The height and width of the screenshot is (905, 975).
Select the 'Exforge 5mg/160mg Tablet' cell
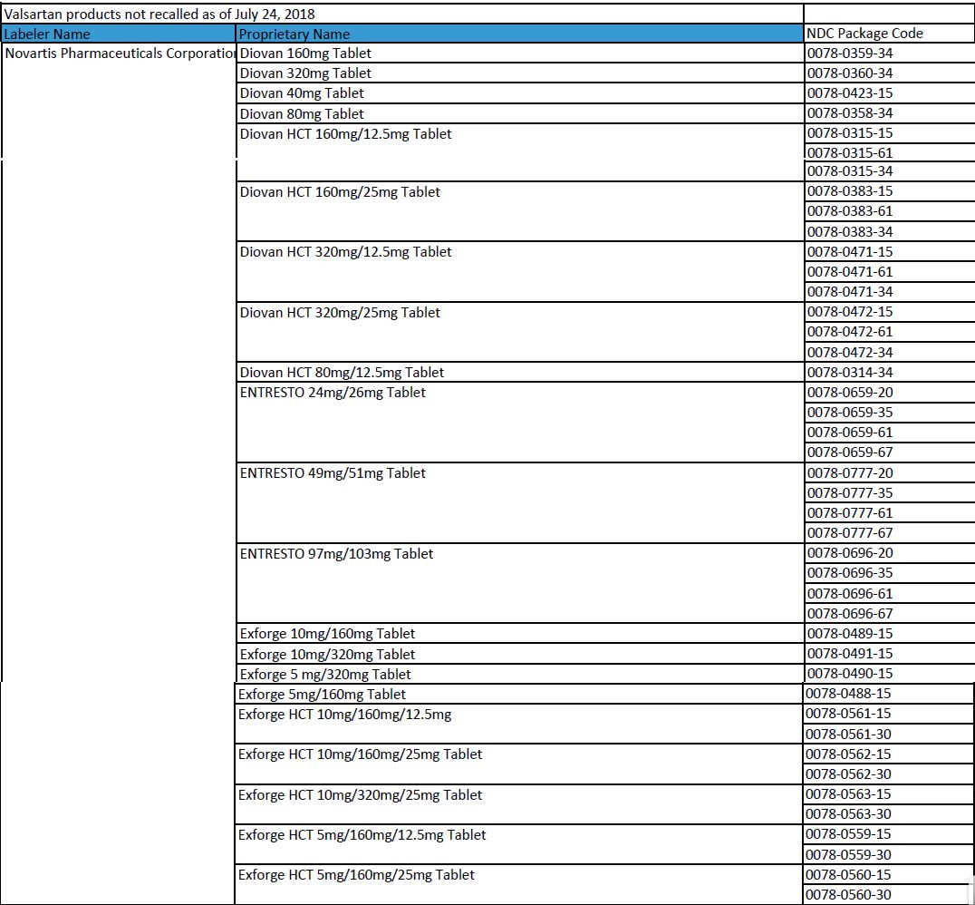[518, 694]
